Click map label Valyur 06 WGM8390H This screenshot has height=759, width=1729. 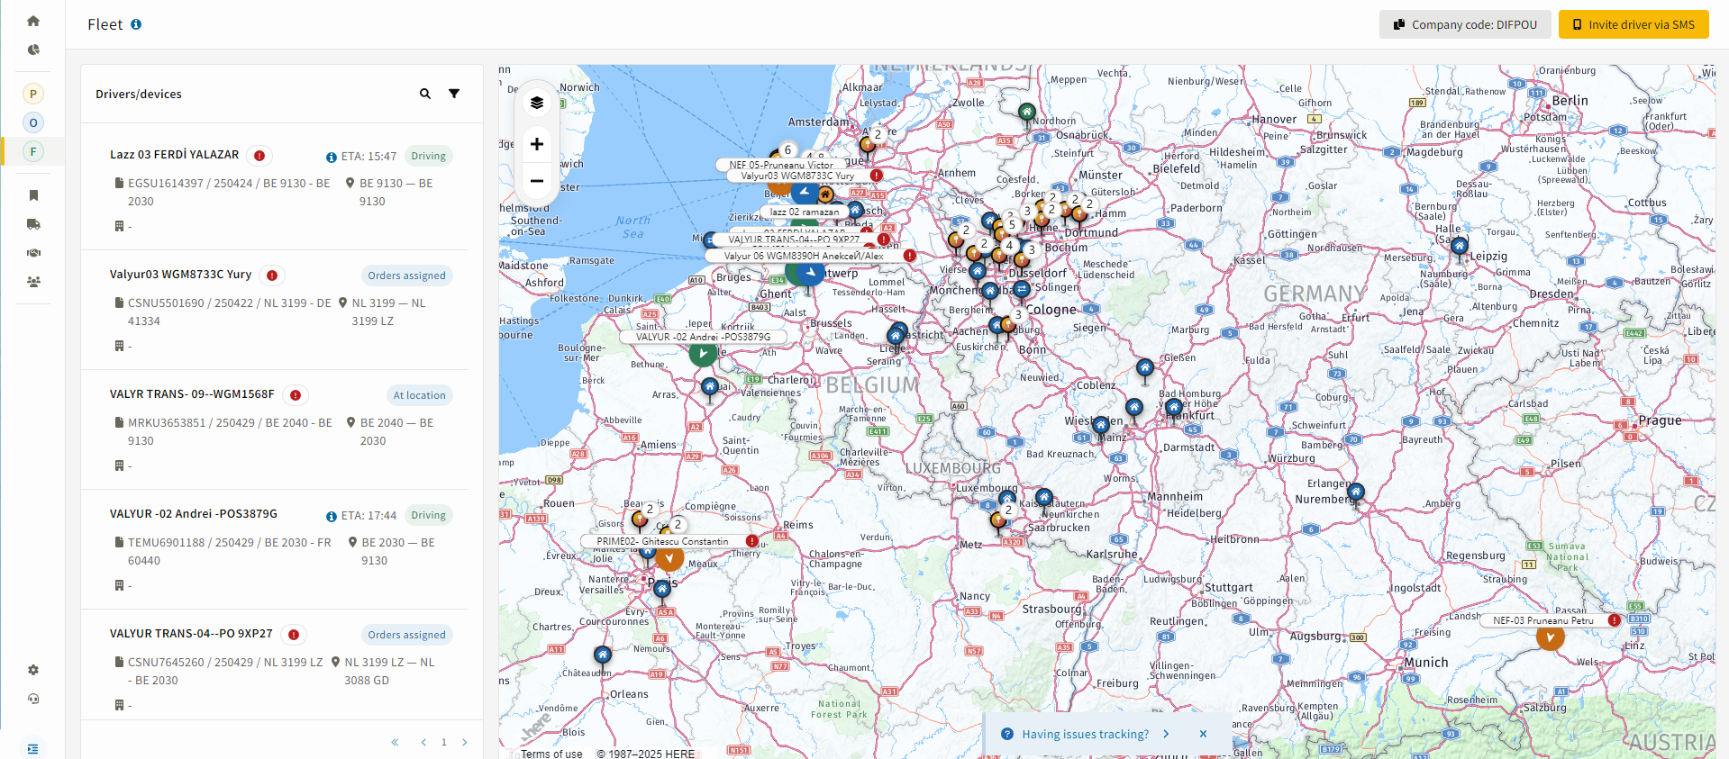pyautogui.click(x=804, y=256)
